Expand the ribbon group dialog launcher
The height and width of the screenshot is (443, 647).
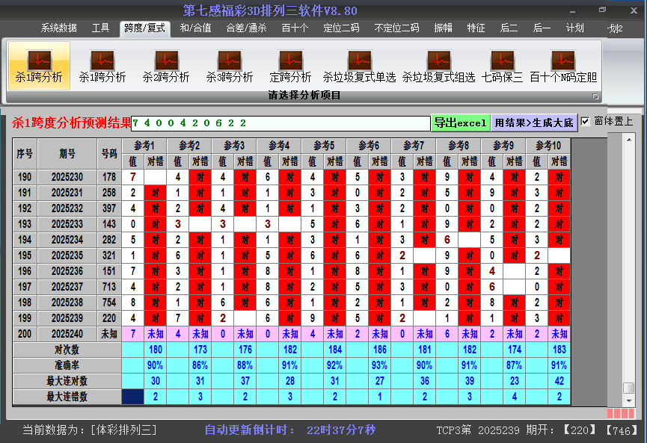(x=596, y=96)
